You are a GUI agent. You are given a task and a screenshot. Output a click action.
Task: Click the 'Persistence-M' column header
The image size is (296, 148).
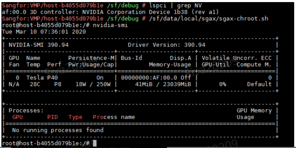coord(91,58)
